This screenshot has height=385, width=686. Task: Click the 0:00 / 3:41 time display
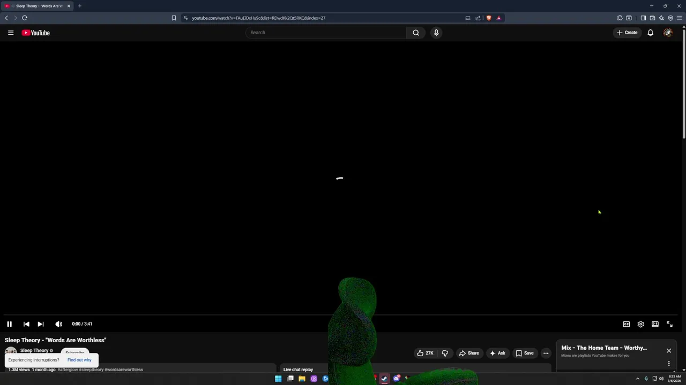pos(82,324)
